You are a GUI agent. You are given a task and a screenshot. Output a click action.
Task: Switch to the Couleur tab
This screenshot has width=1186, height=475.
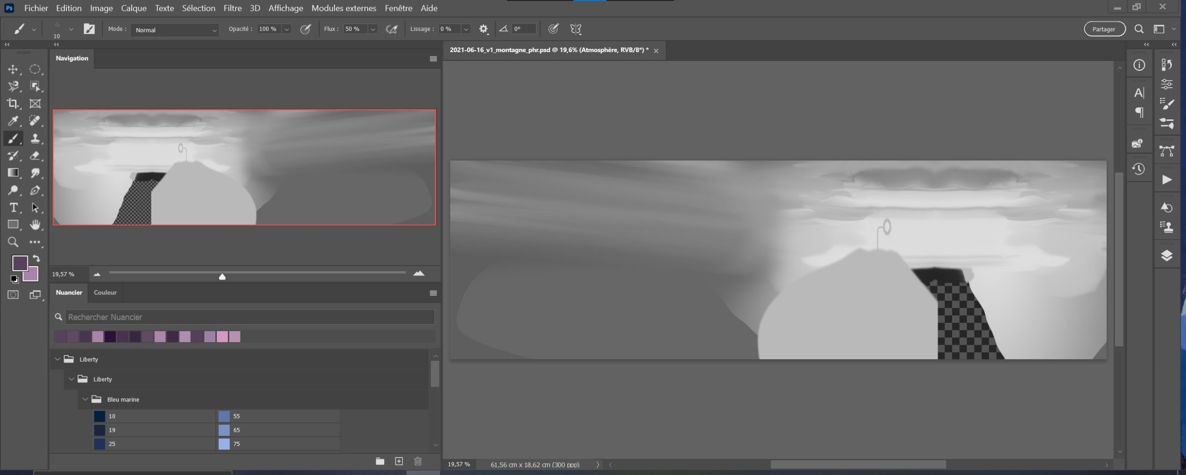[x=105, y=292]
